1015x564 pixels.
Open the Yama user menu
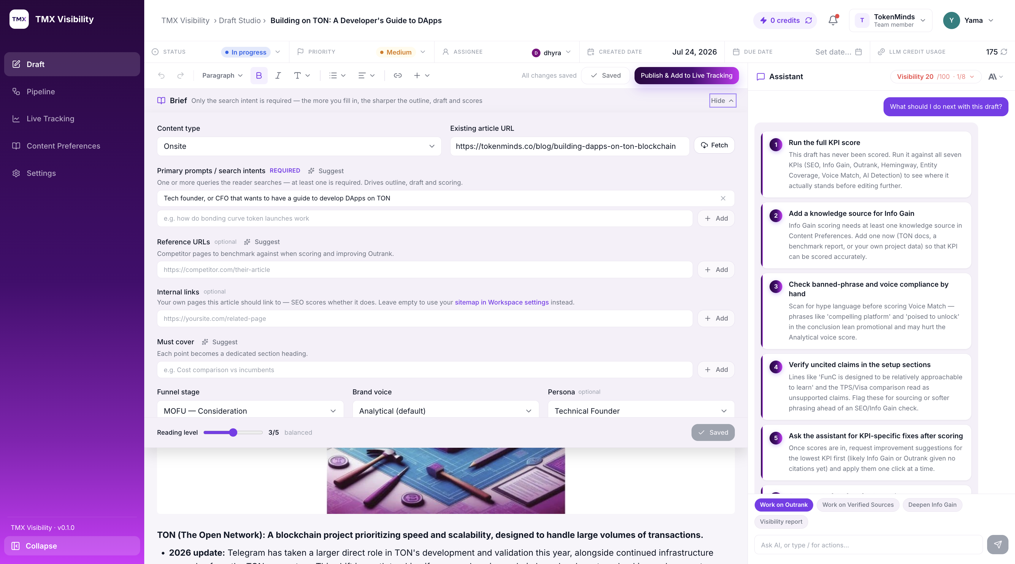click(968, 20)
